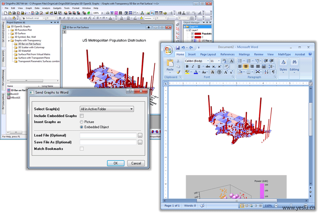Open the Default: Arial font dropdown in Origin
This screenshot has height=214, width=319.
point(44,18)
